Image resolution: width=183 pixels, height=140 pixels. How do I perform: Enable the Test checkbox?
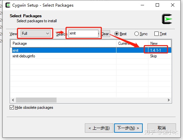(x=156, y=34)
